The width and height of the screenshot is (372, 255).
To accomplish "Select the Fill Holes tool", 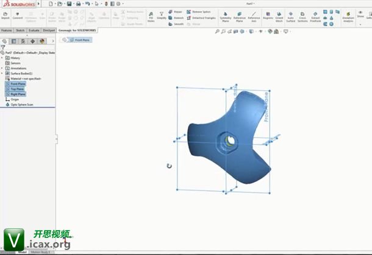I will point(151,17).
